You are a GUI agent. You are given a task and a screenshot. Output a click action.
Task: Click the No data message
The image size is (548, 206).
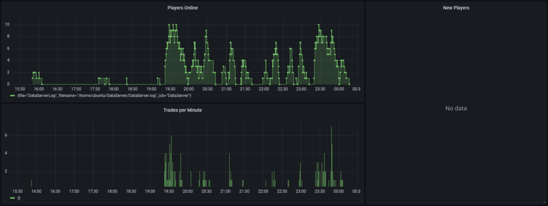point(456,108)
